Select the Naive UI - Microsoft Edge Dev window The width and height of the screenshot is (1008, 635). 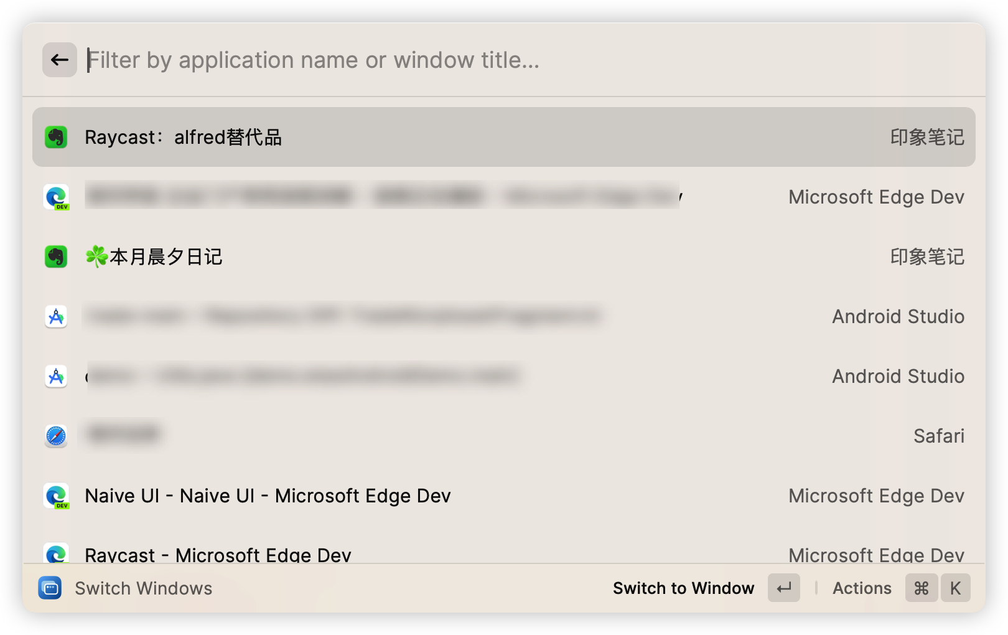(504, 496)
